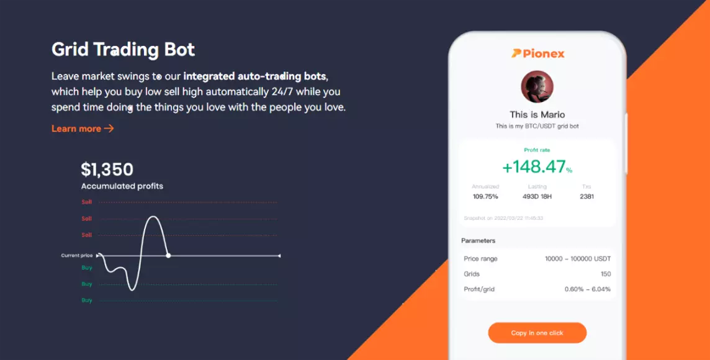Viewport: 710px width, 360px height.
Task: Click the Grids value of 150
Action: click(x=606, y=274)
